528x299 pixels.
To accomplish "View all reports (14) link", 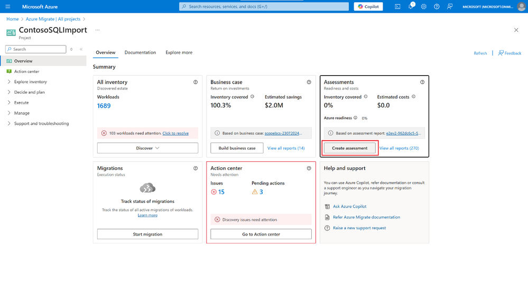I will [286, 148].
